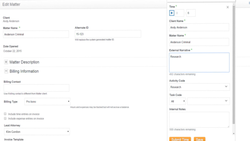The height and width of the screenshot is (141, 250).
Task: Open the Billing Type dropdown
Action: click(47, 102)
